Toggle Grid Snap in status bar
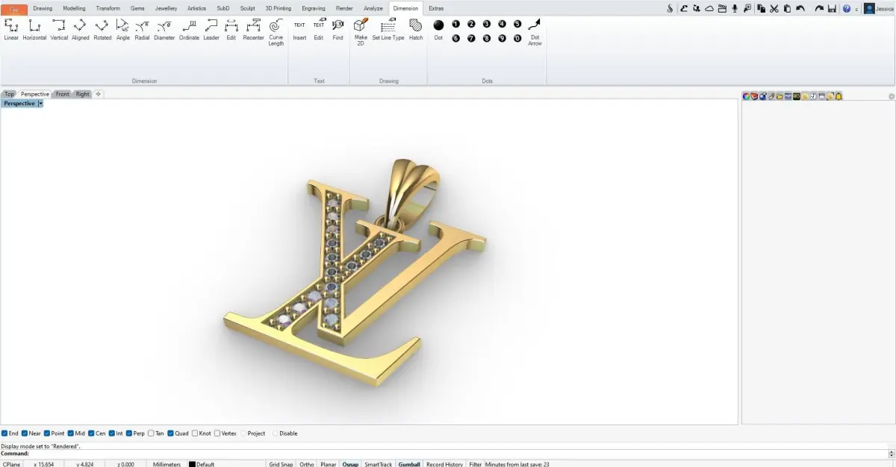 [281, 464]
